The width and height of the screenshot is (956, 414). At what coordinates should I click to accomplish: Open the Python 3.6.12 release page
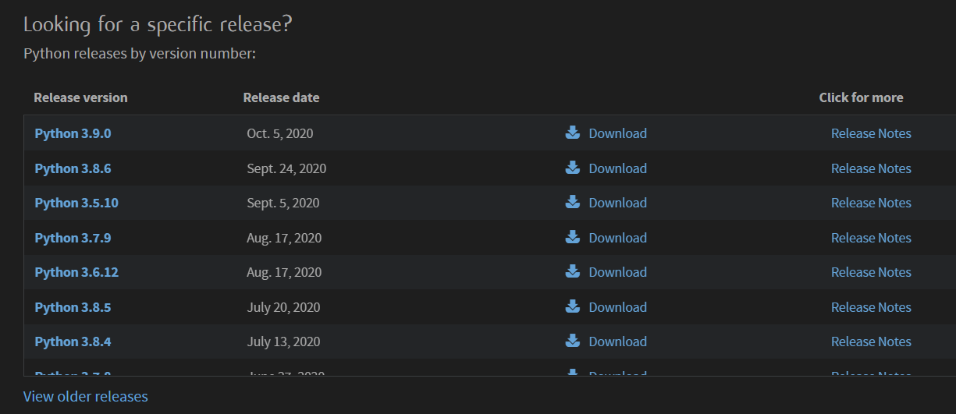click(x=76, y=272)
